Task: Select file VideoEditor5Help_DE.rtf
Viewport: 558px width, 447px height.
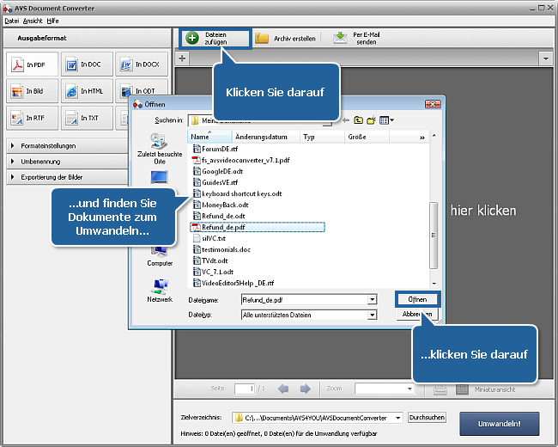Action: pyautogui.click(x=234, y=283)
